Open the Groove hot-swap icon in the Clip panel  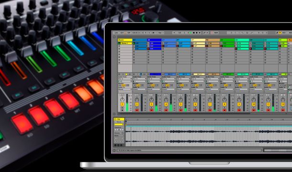click(123, 133)
